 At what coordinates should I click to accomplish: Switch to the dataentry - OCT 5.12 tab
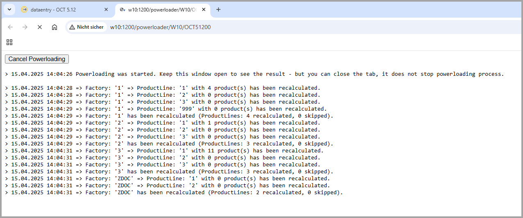point(53,9)
